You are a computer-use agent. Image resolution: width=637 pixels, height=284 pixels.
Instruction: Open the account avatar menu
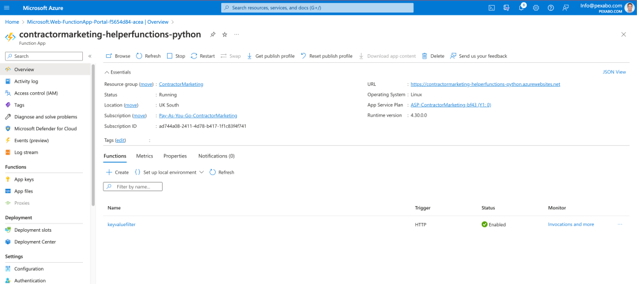(x=629, y=7)
